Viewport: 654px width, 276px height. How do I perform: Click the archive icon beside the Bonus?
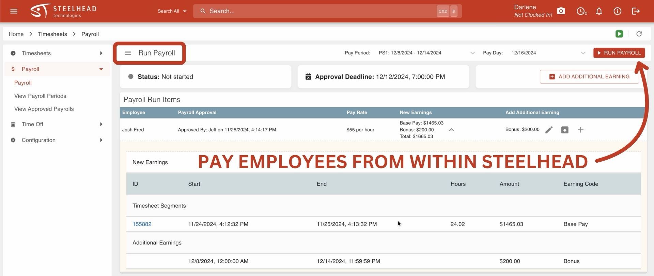point(565,130)
